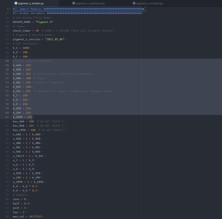This screenshot has height=219, width=222.
Task: Click the 'hex_RGB = 255' assignment
Action: tap(23, 126)
